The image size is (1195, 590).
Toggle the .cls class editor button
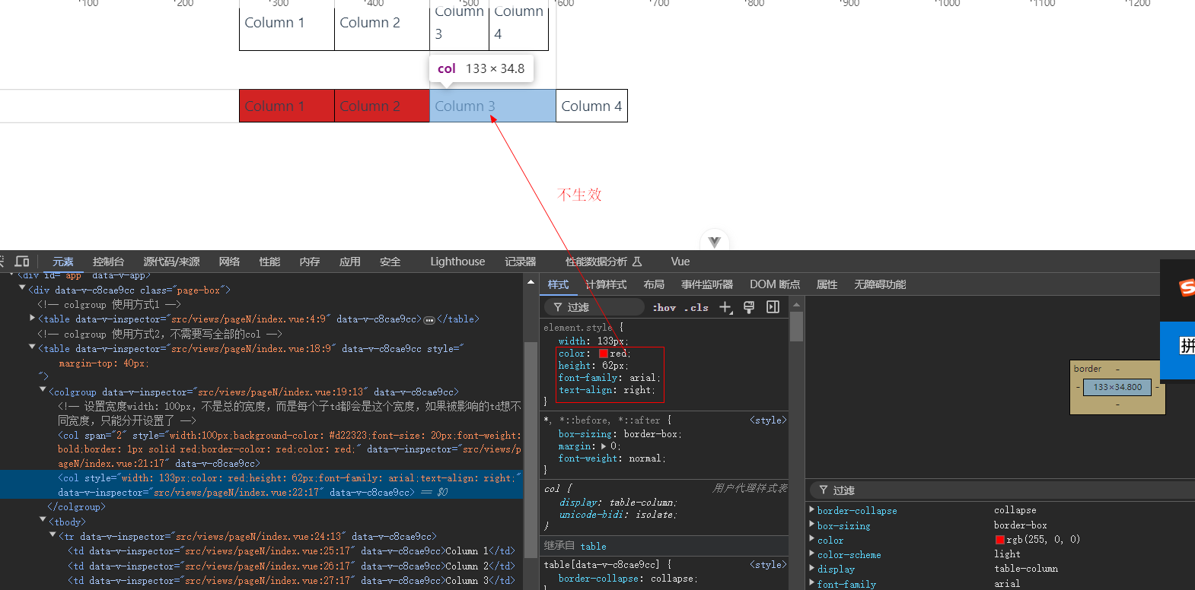(696, 308)
